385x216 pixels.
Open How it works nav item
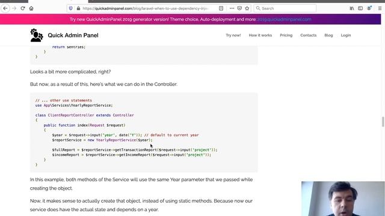click(260, 35)
